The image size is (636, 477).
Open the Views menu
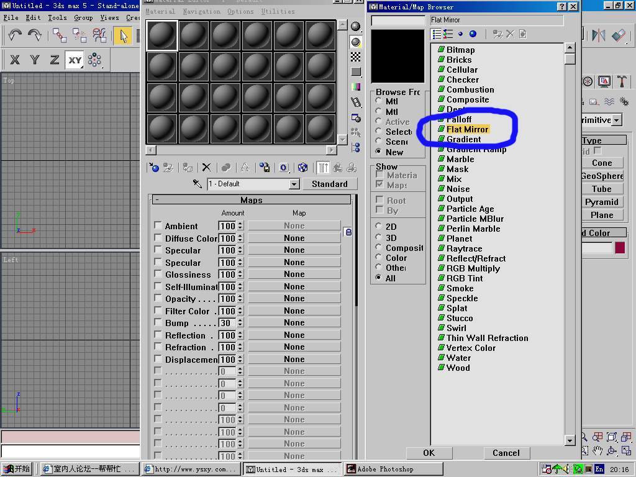coord(109,17)
